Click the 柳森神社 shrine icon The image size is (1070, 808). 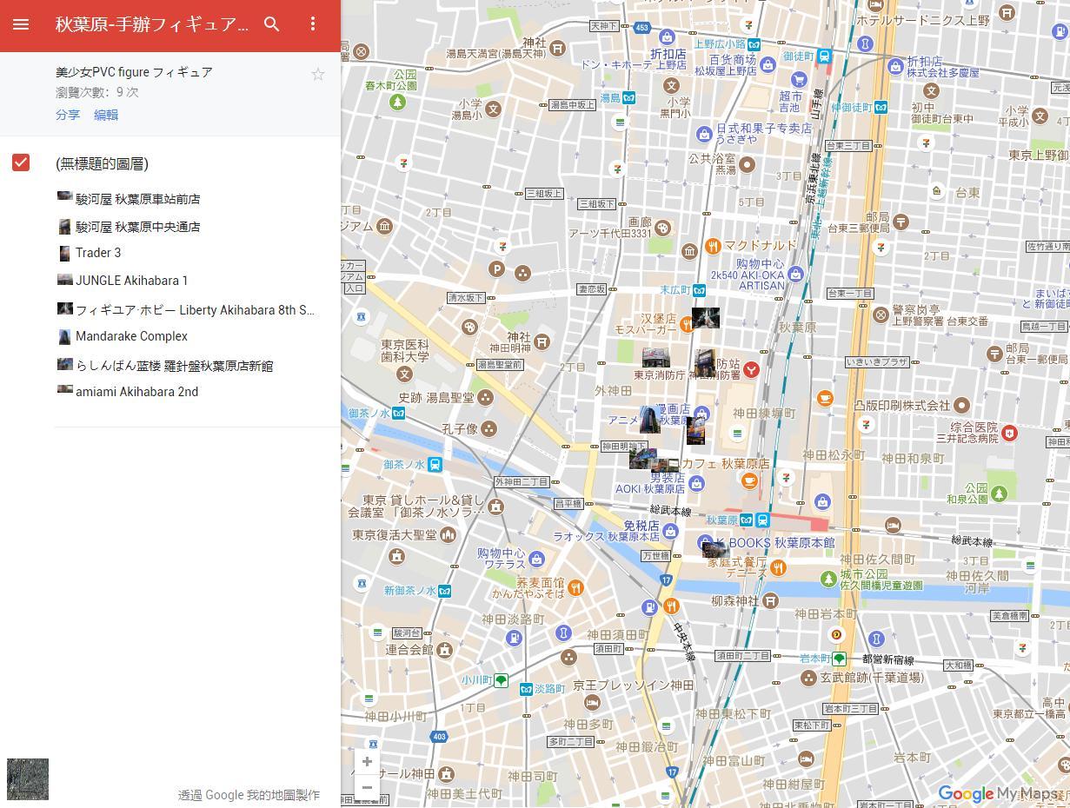770,601
